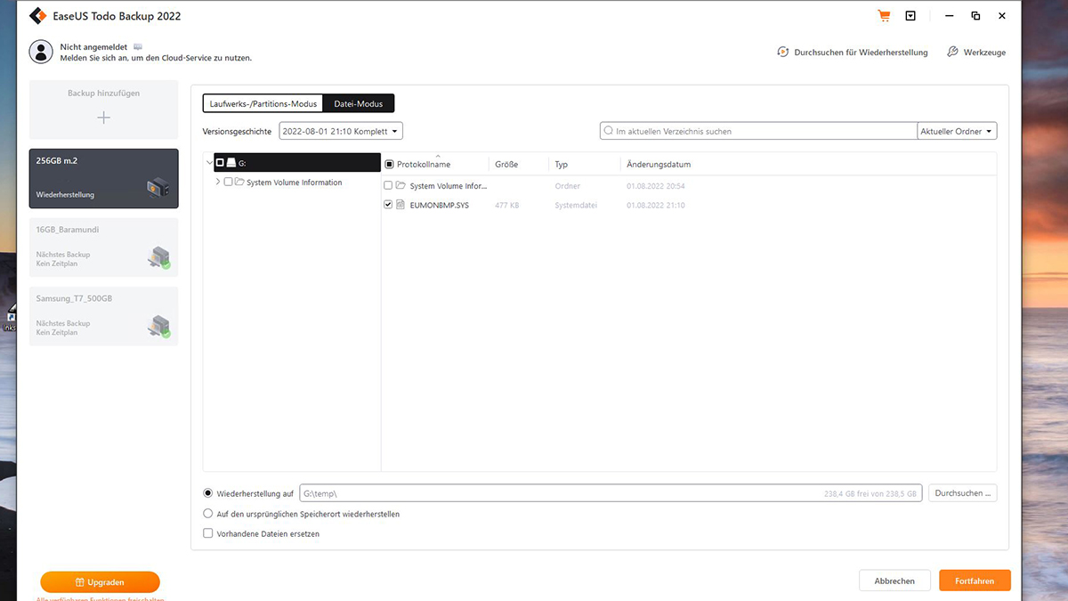Open the Aktueller Ordner dropdown
Image resolution: width=1068 pixels, height=601 pixels.
(x=957, y=131)
